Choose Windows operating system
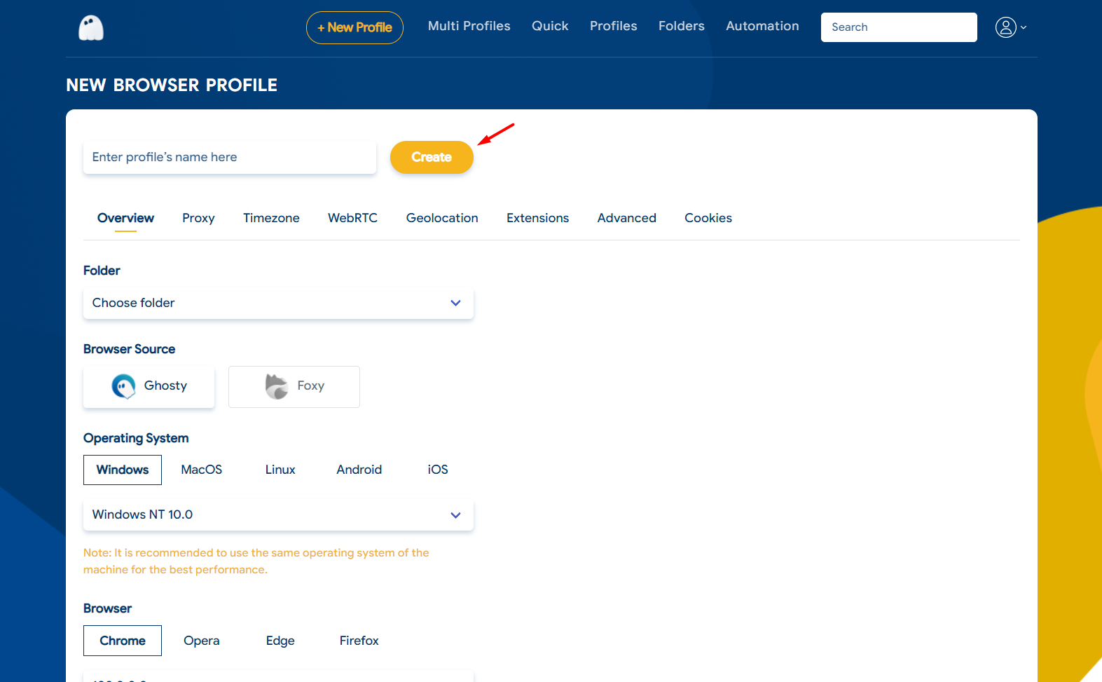 point(123,470)
